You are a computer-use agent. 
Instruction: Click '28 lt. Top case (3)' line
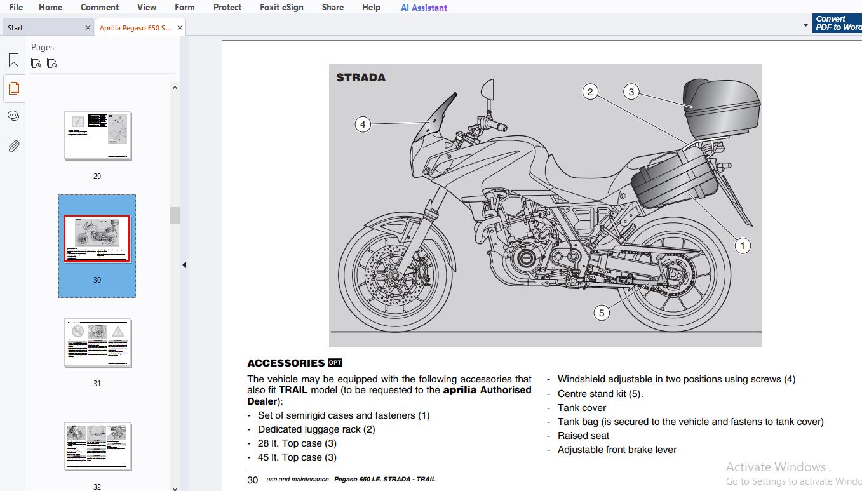297,443
